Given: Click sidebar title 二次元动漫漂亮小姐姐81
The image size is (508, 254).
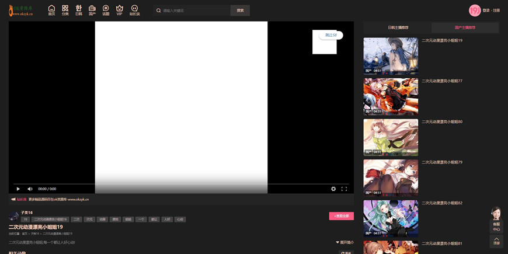Looking at the screenshot, I should [x=442, y=243].
